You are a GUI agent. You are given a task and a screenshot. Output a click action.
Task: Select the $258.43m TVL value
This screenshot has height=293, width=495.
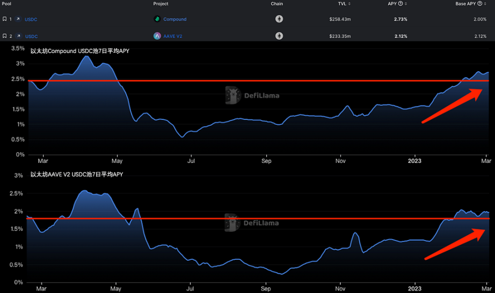(340, 19)
